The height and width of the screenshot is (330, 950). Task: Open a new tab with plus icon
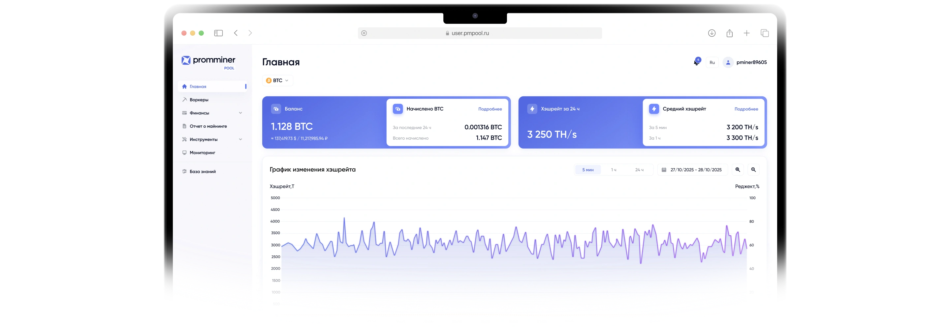click(x=747, y=33)
